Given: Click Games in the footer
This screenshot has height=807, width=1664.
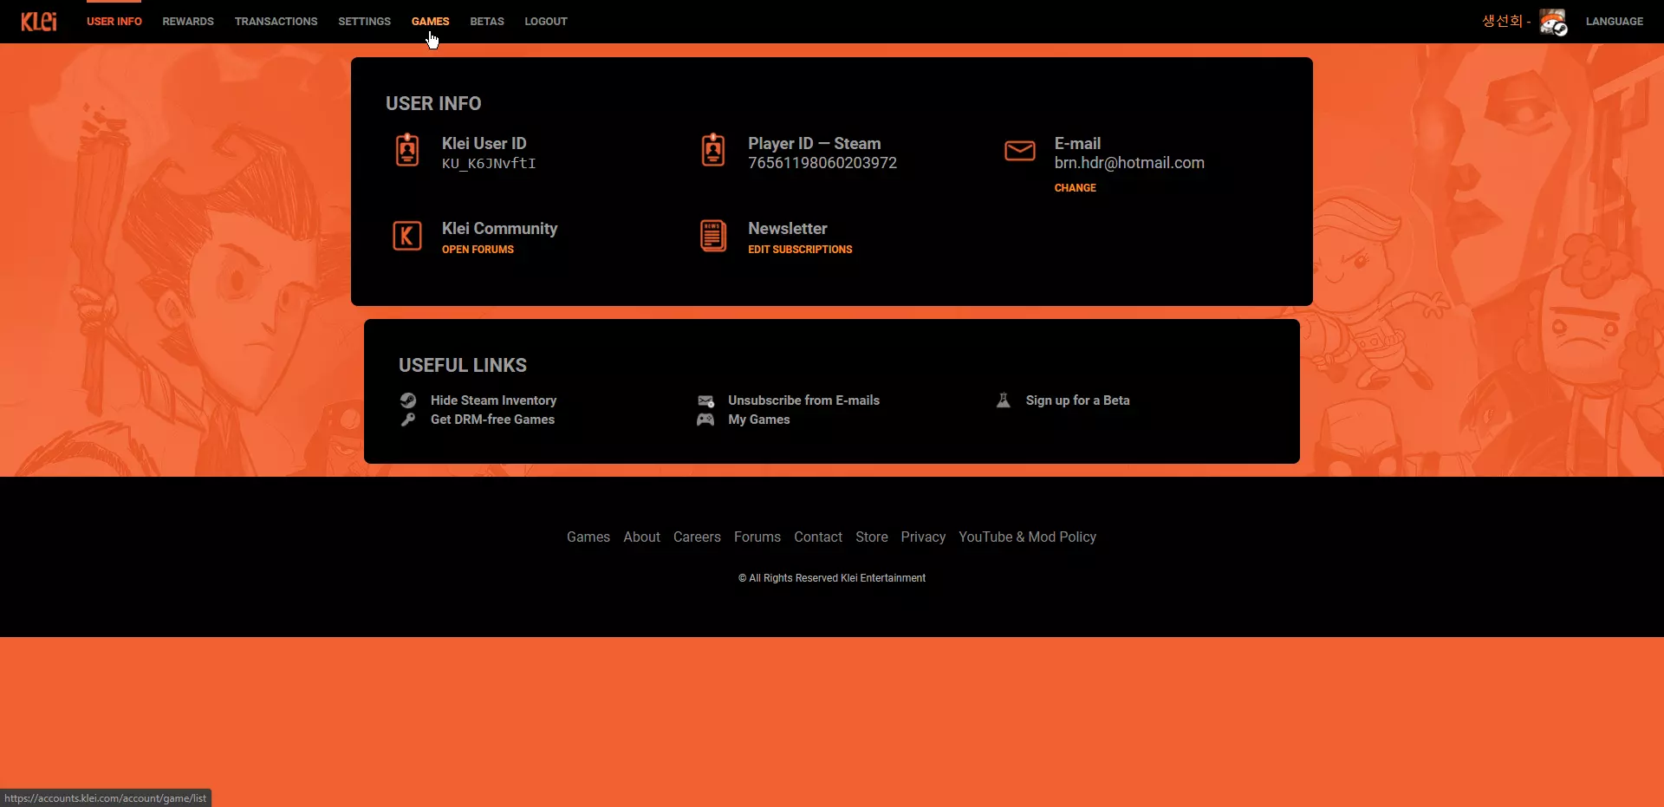Looking at the screenshot, I should tap(588, 537).
